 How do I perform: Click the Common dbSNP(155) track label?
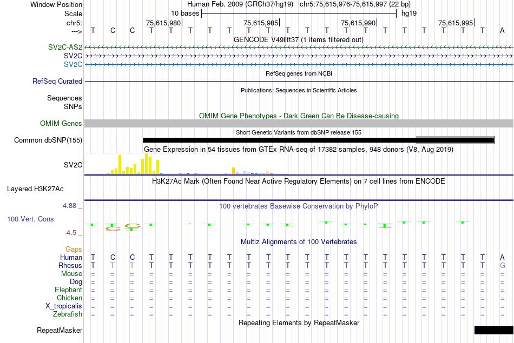[48, 140]
